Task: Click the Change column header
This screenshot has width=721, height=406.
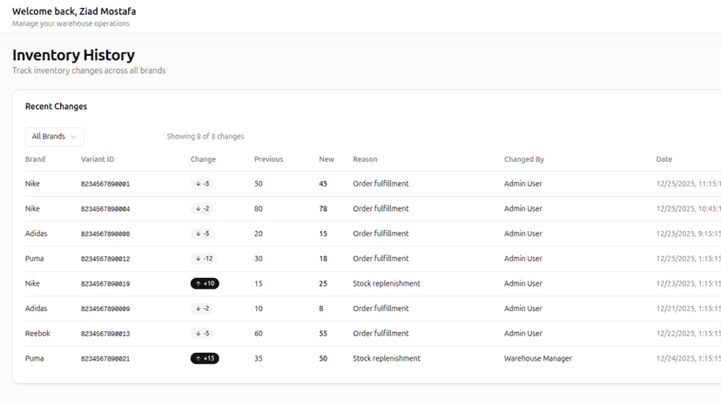Action: click(x=203, y=159)
